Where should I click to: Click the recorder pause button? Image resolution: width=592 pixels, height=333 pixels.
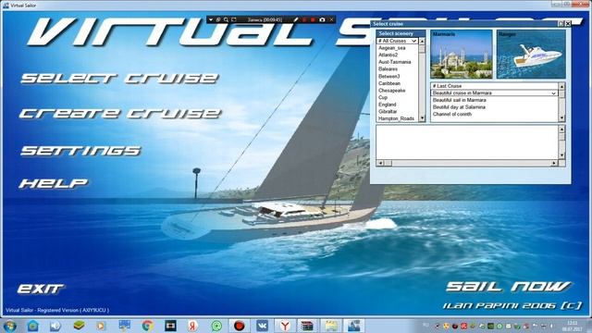(x=304, y=19)
